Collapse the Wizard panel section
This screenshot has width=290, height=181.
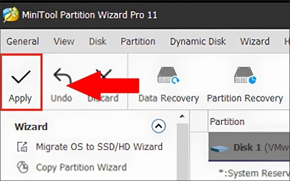158,126
